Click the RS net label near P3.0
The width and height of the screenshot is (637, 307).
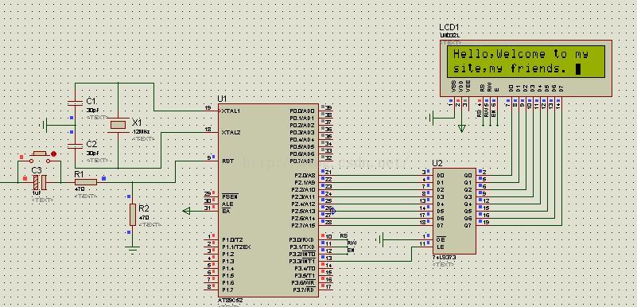(x=344, y=235)
